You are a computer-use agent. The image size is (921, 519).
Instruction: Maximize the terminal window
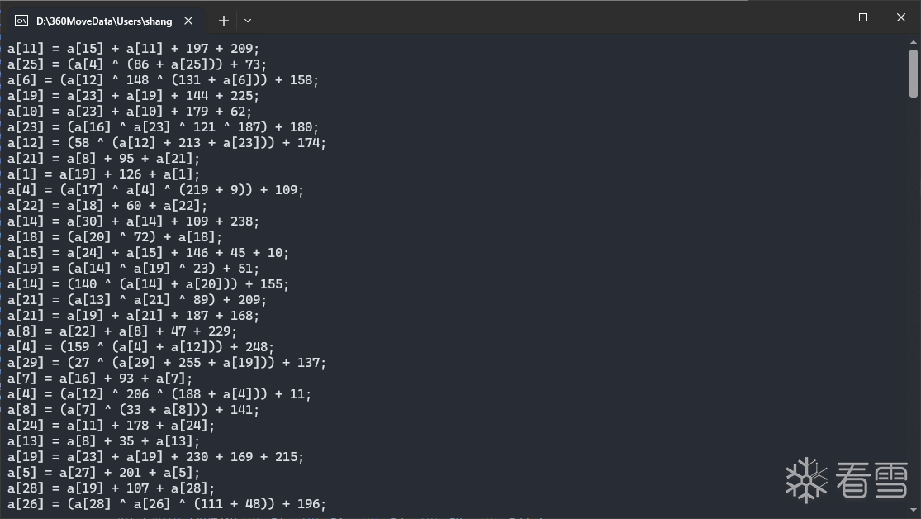tap(863, 17)
